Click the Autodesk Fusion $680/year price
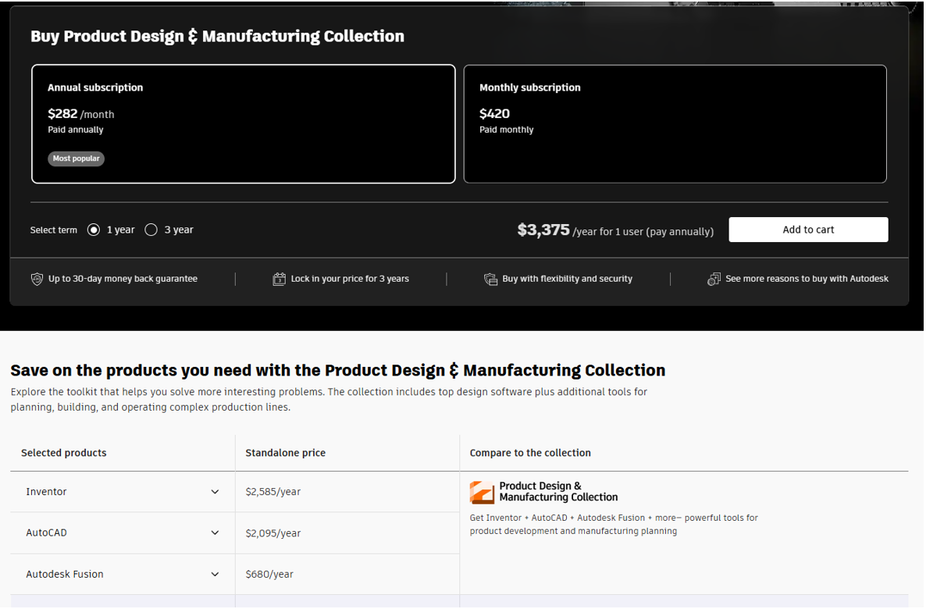This screenshot has width=926, height=616. [269, 574]
